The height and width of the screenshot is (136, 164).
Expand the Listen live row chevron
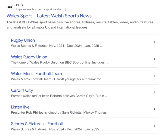154,109
